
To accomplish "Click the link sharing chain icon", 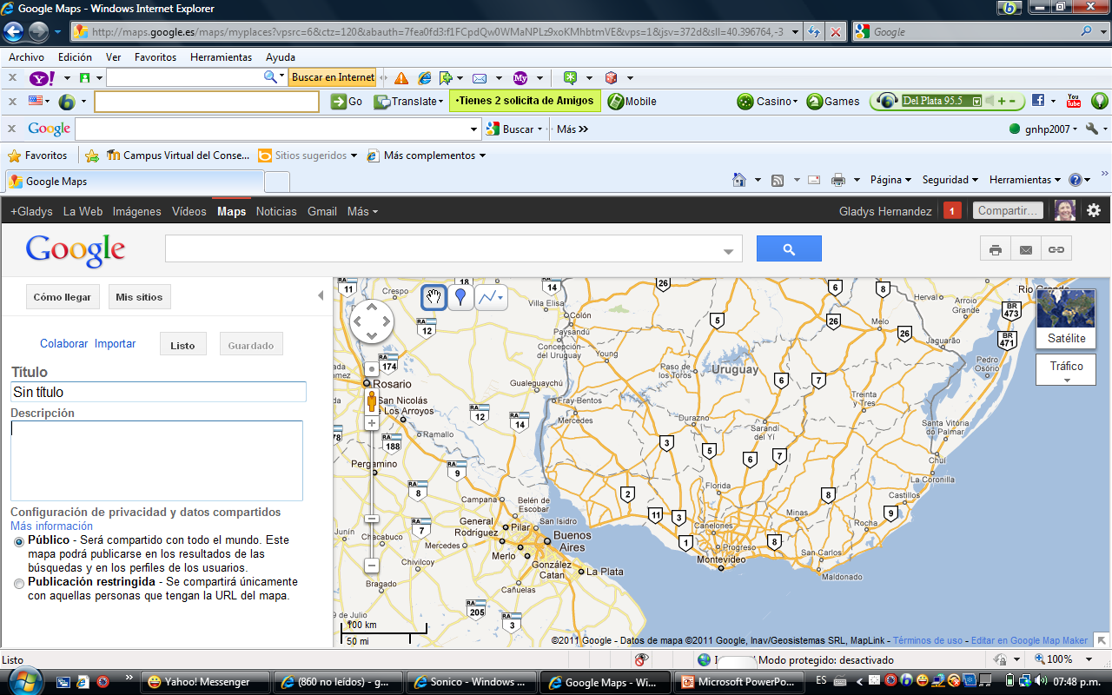I will pos(1056,248).
